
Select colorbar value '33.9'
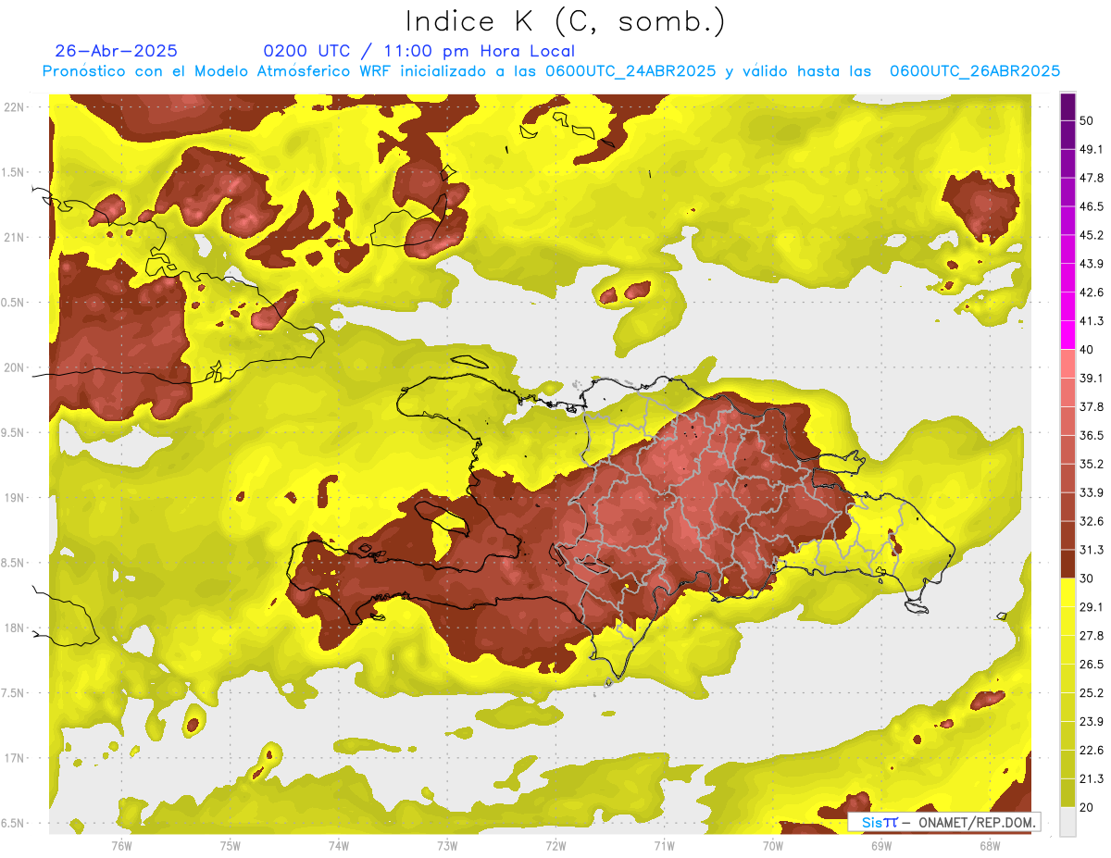pyautogui.click(x=1092, y=492)
